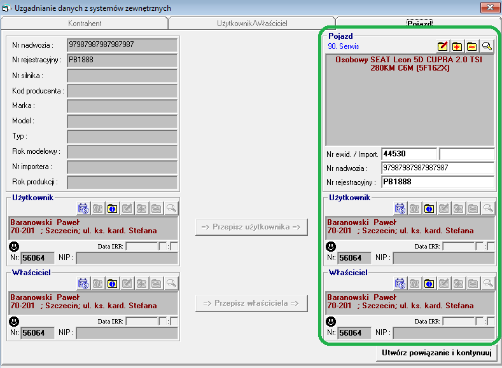Click the 'Przepisz właściciela' button
The image size is (502, 368).
(251, 303)
